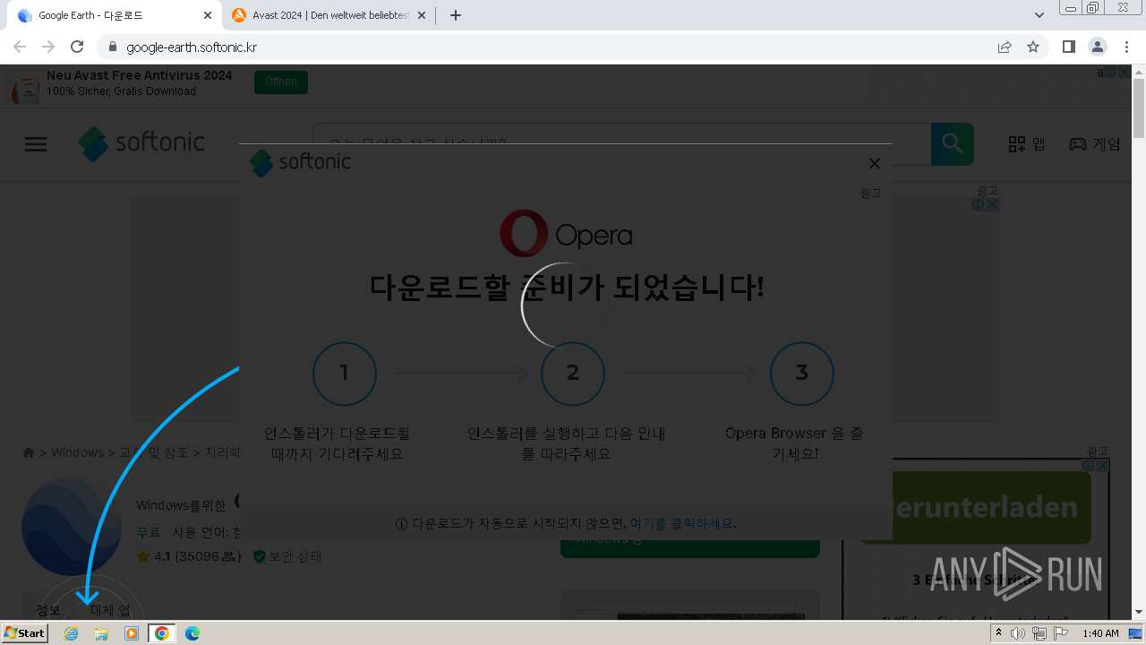Viewport: 1146px width, 645px height.
Task: Open a new browser tab
Action: pos(456,15)
